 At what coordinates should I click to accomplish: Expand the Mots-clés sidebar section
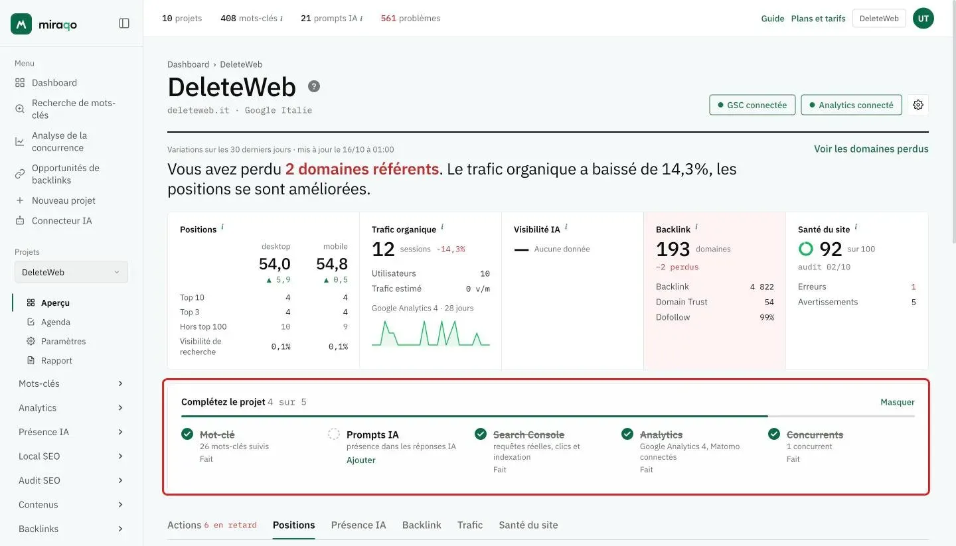pyautogui.click(x=71, y=383)
